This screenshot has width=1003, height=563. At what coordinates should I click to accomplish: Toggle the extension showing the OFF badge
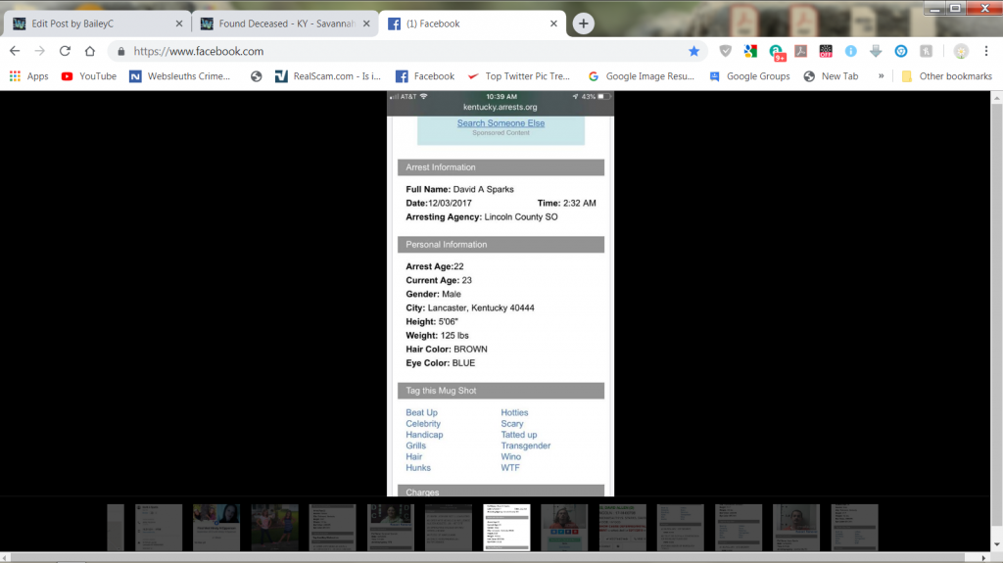coord(826,51)
